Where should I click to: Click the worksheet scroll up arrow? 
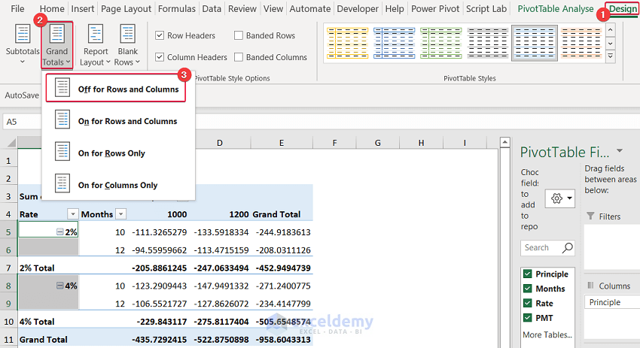coord(505,142)
